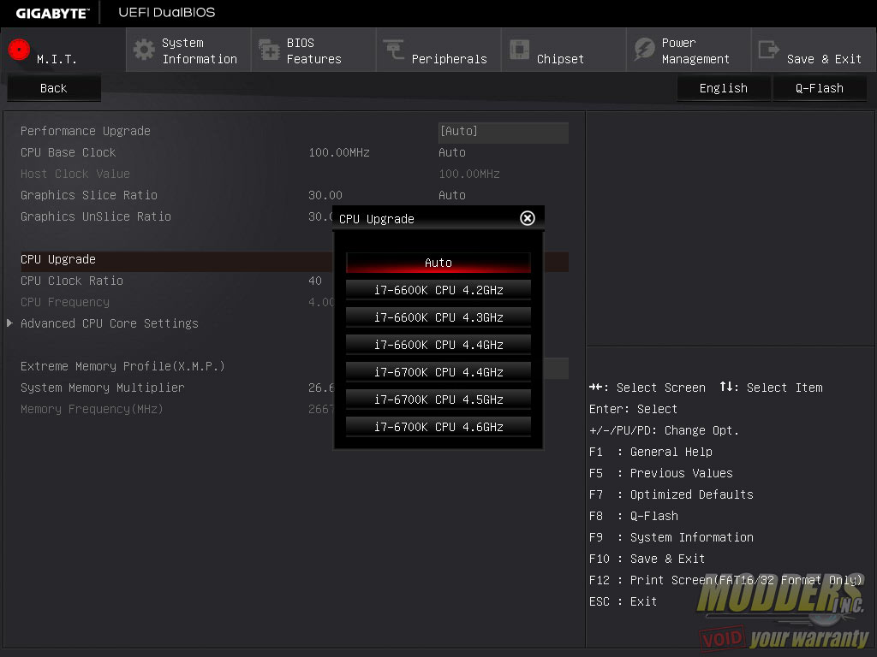
Task: Choose i7-6700K CPU 4.4GHz option
Action: pos(438,372)
